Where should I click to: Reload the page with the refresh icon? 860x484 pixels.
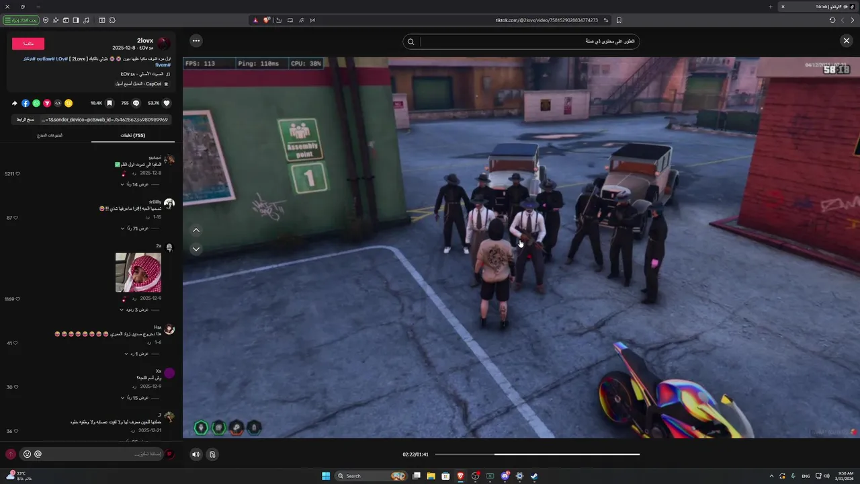pyautogui.click(x=832, y=20)
